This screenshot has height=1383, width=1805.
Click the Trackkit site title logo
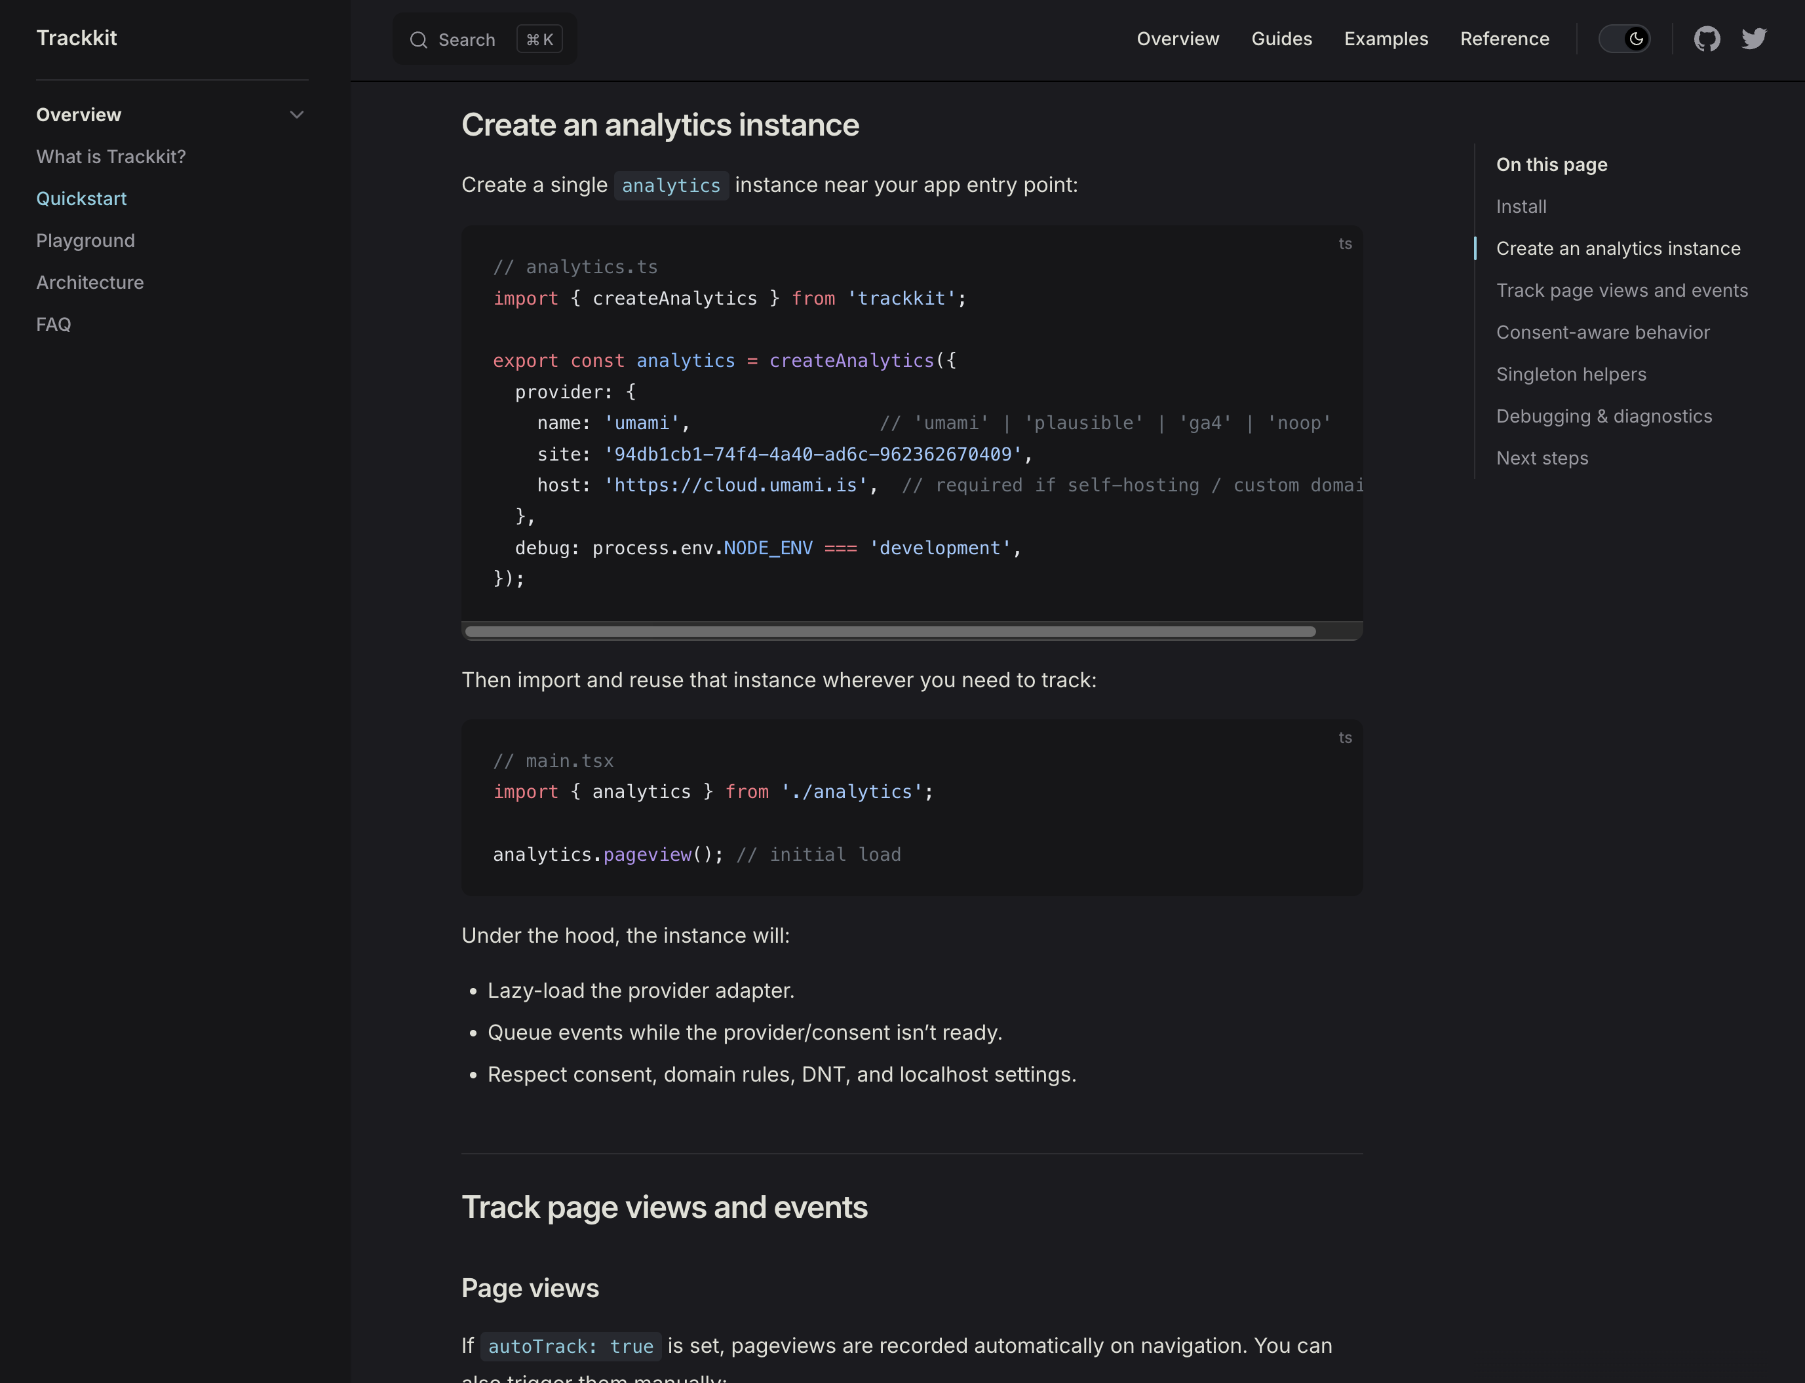pyautogui.click(x=77, y=38)
